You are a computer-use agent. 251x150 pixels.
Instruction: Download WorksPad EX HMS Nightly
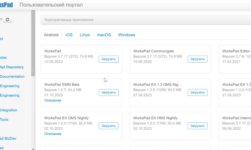point(197,126)
